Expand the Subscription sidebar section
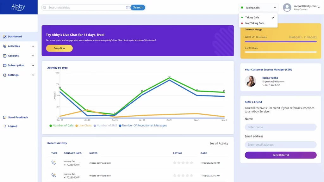 click(x=18, y=65)
